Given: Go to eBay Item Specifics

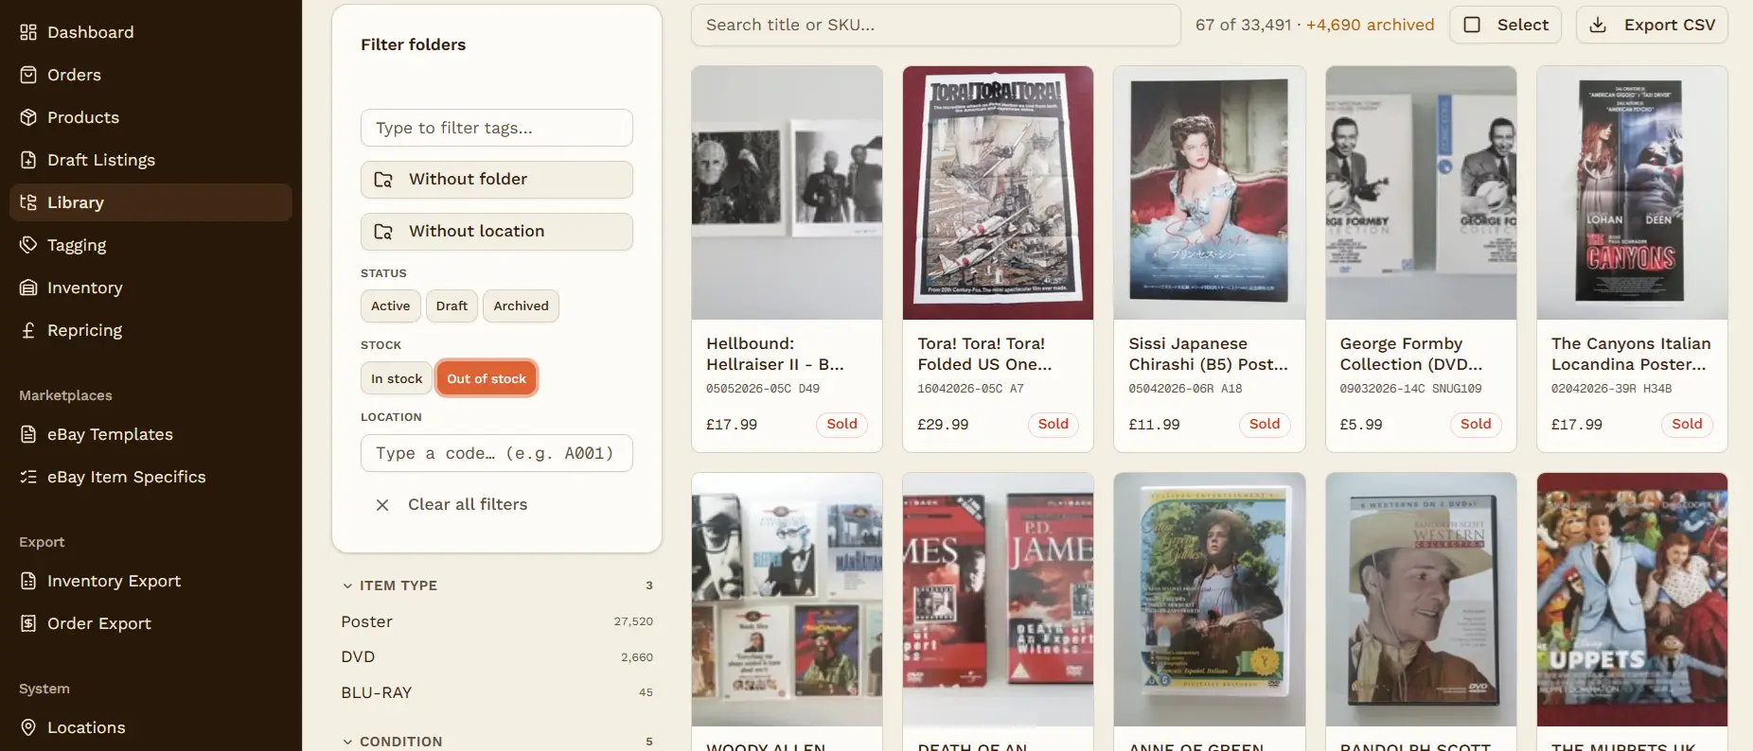Looking at the screenshot, I should (151, 477).
